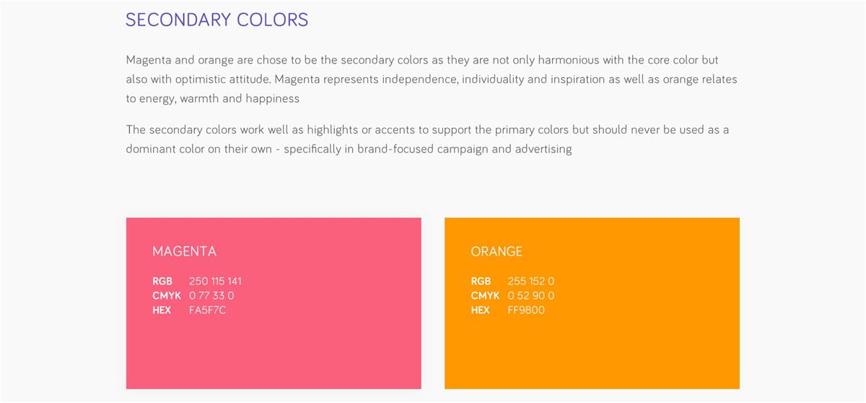This screenshot has width=866, height=403.
Task: Select the orange CMYK value 0 52 90 0
Action: 531,295
